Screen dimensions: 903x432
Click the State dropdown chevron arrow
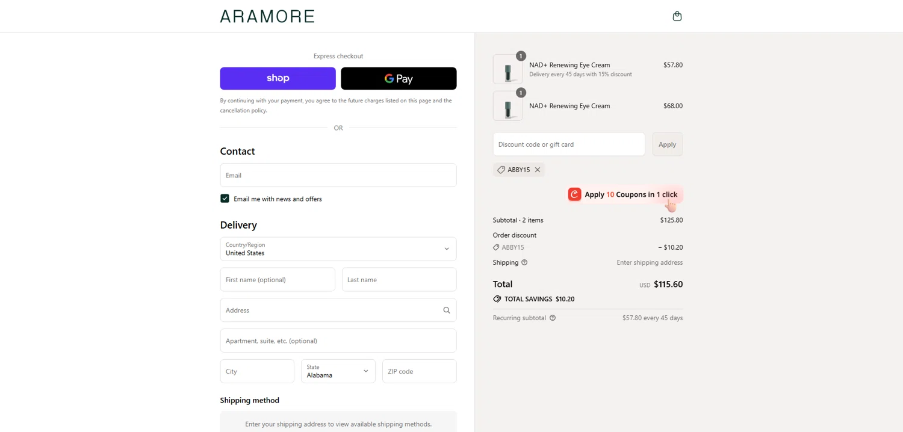pyautogui.click(x=365, y=371)
